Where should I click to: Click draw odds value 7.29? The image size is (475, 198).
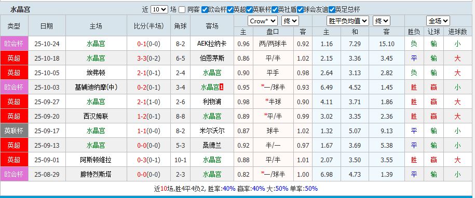(x=355, y=44)
